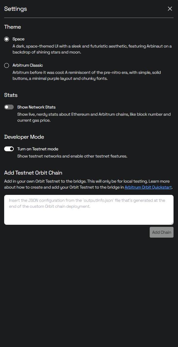The height and width of the screenshot is (347, 178).
Task: Click the textarea resize handle corner
Action: pos(172,223)
